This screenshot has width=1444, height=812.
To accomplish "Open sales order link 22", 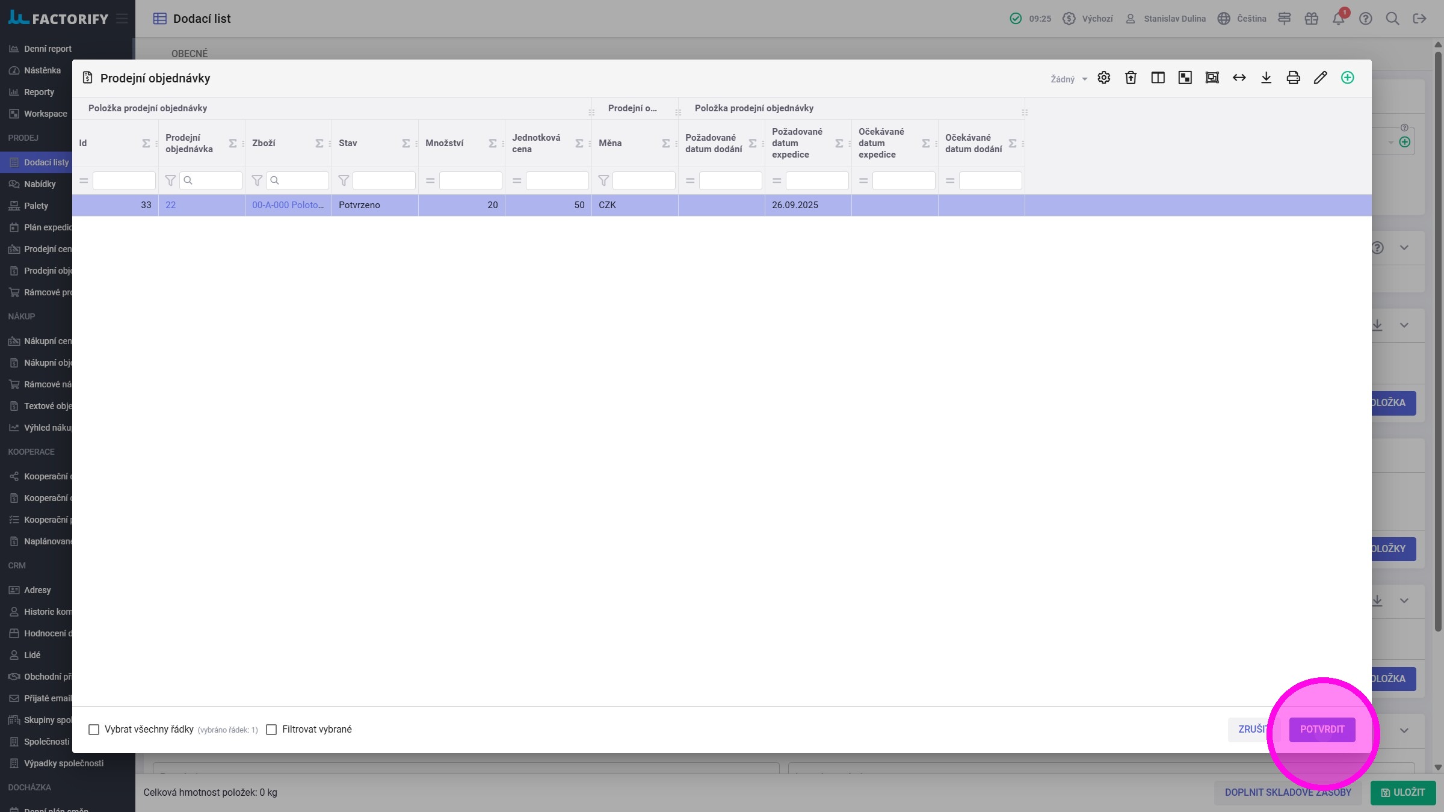I will 171,205.
